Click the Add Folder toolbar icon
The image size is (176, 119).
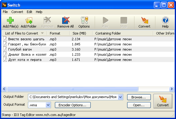click(x=29, y=20)
